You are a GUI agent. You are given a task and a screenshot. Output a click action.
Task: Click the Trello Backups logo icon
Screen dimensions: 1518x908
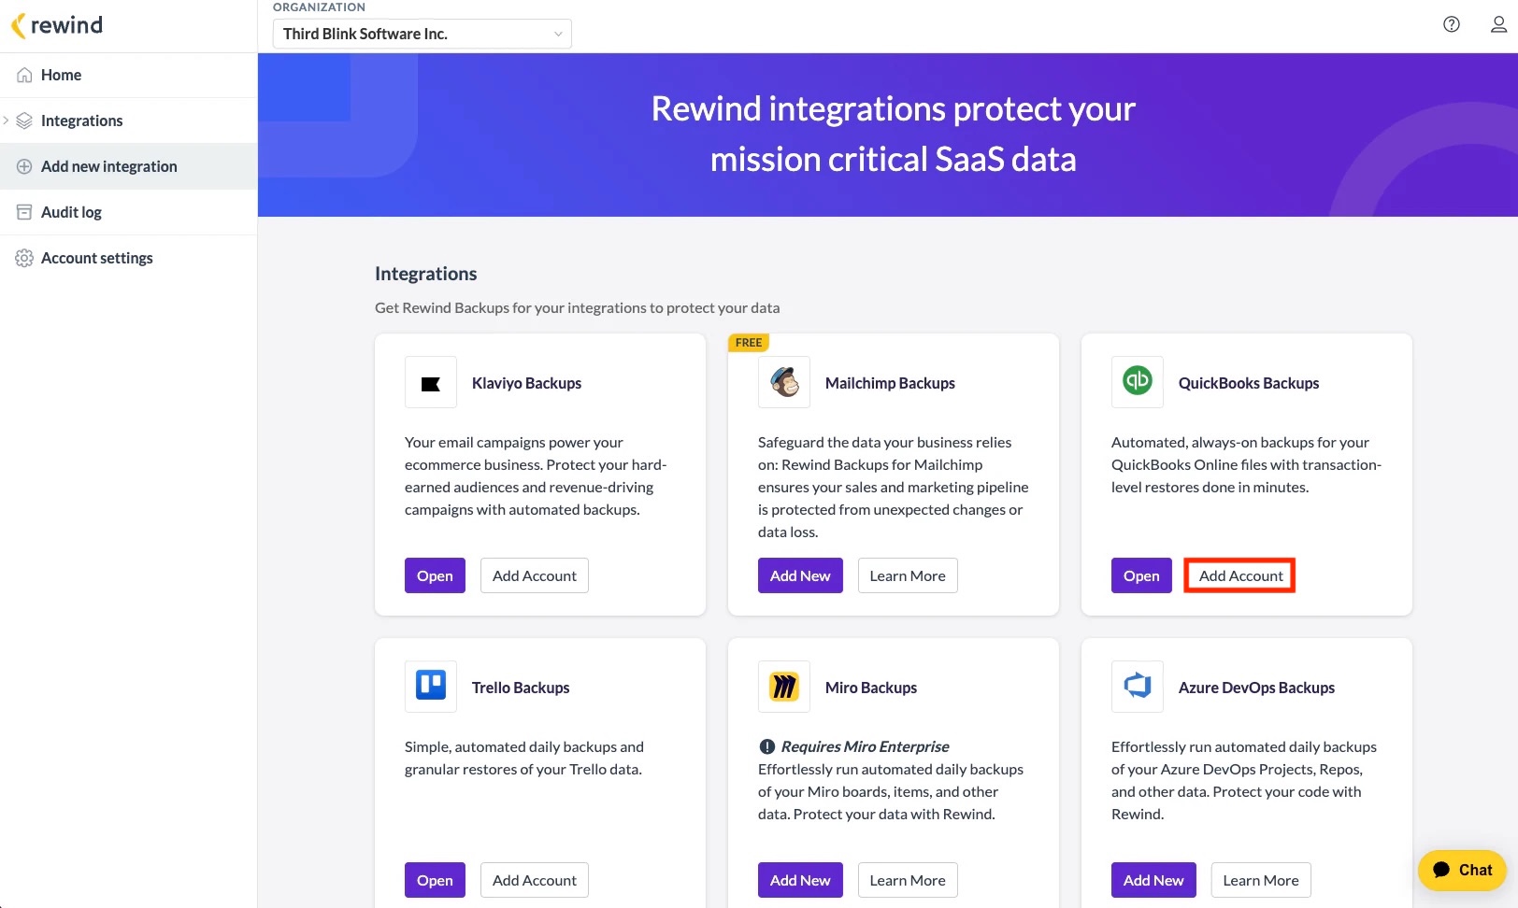(x=431, y=687)
